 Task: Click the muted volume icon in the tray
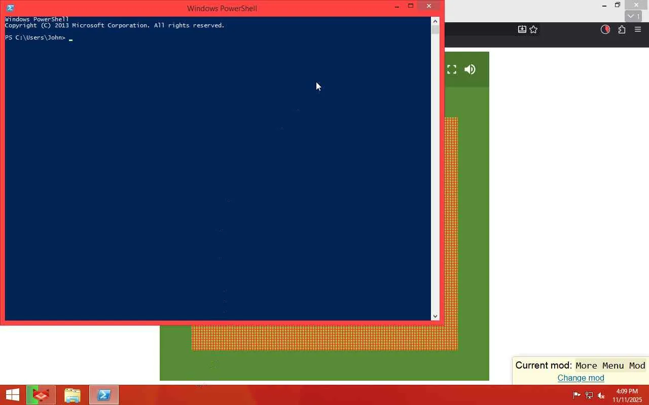pos(601,395)
